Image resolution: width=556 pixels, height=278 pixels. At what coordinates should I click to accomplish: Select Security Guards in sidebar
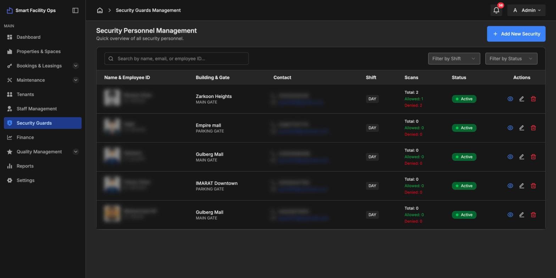pyautogui.click(x=43, y=123)
